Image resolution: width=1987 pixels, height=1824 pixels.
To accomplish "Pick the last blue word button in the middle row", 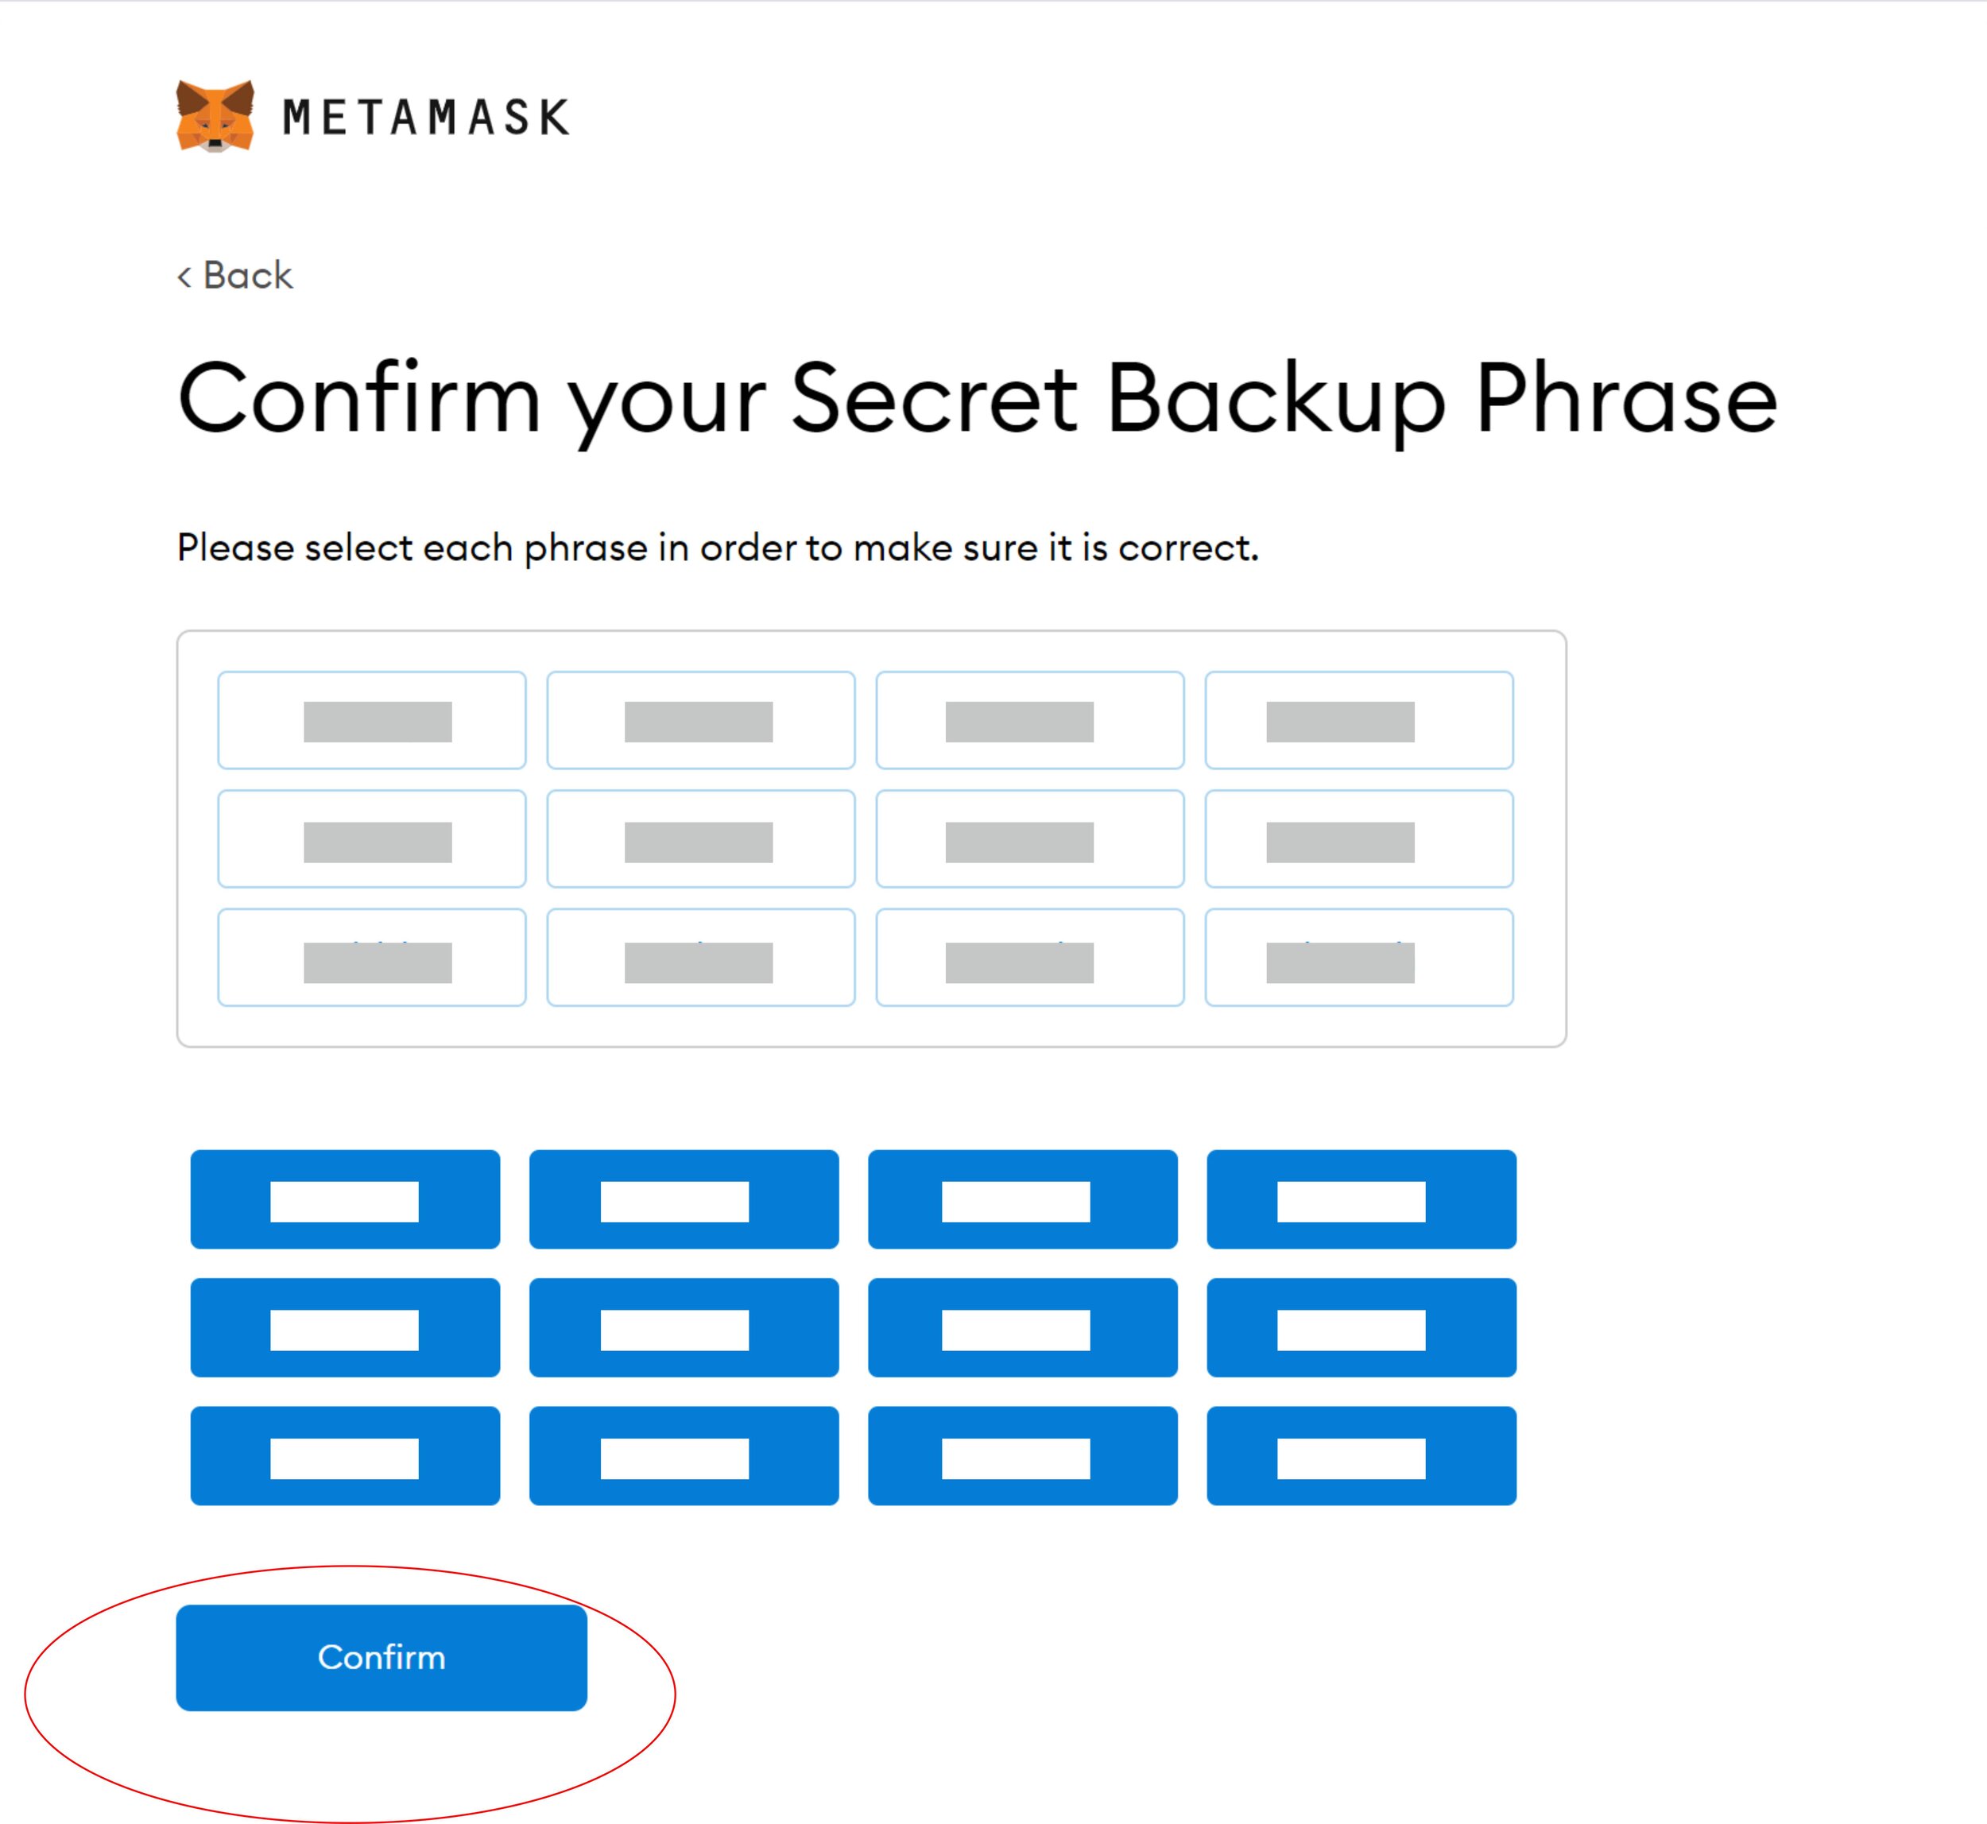I will click(x=1360, y=1327).
